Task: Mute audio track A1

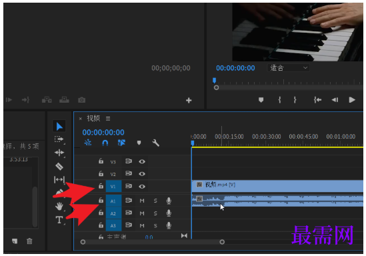Action: pos(142,201)
